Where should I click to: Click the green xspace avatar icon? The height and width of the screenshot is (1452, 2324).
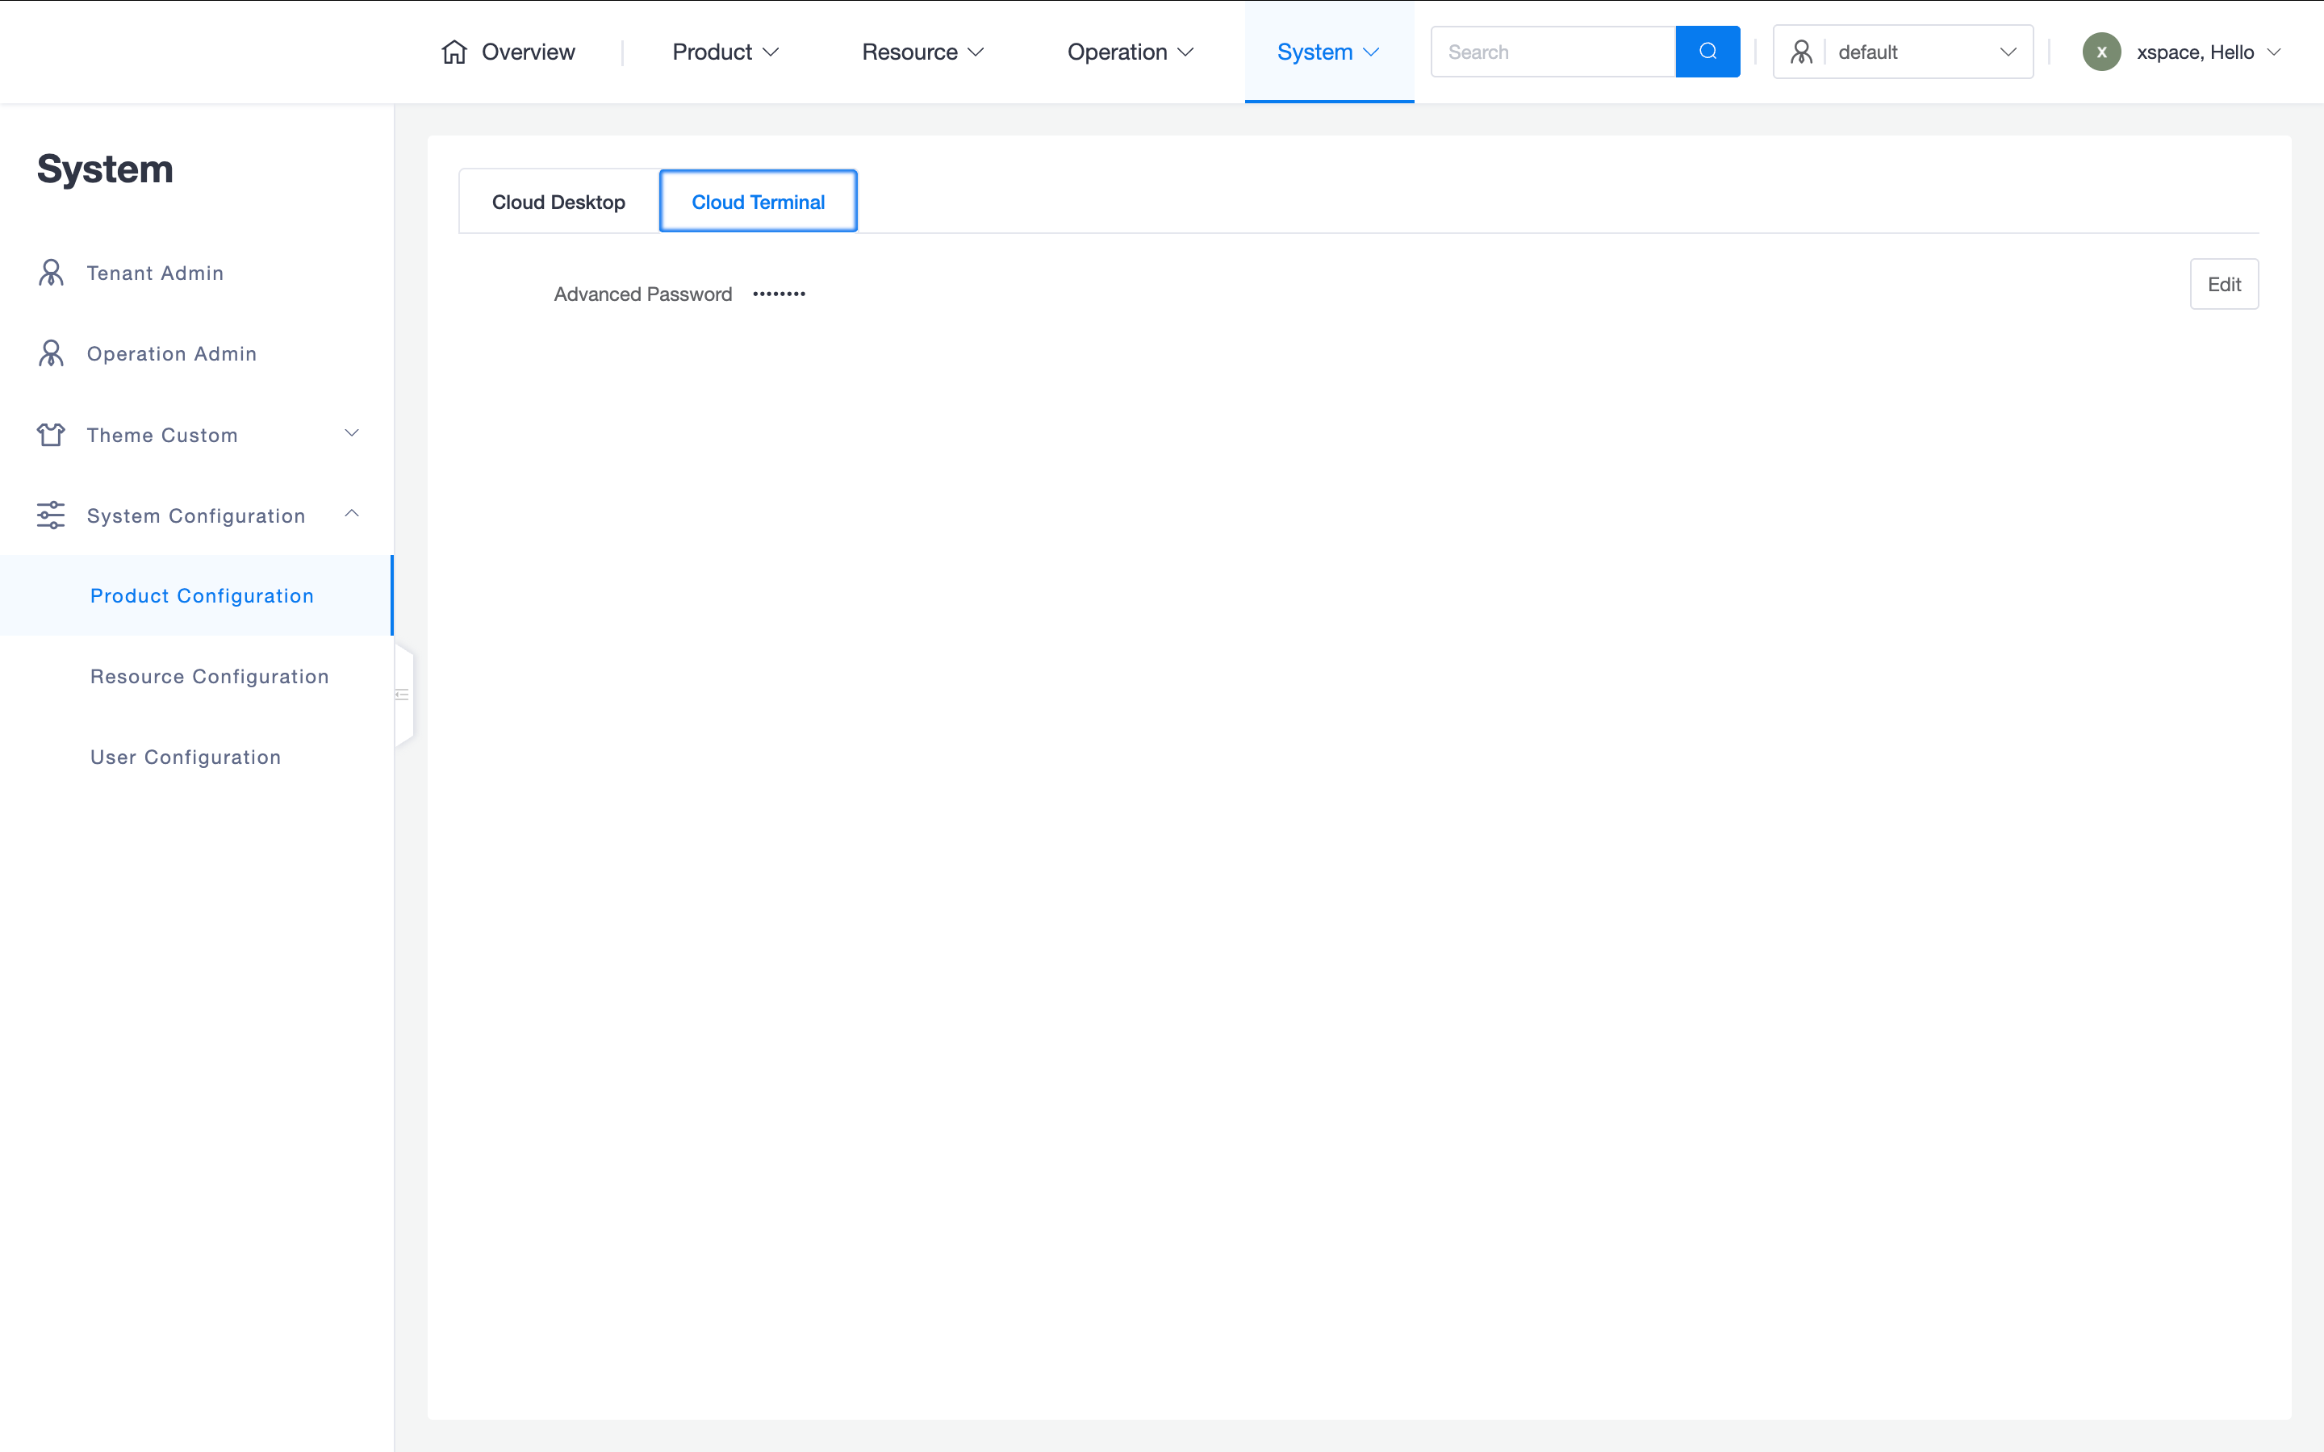point(2101,52)
